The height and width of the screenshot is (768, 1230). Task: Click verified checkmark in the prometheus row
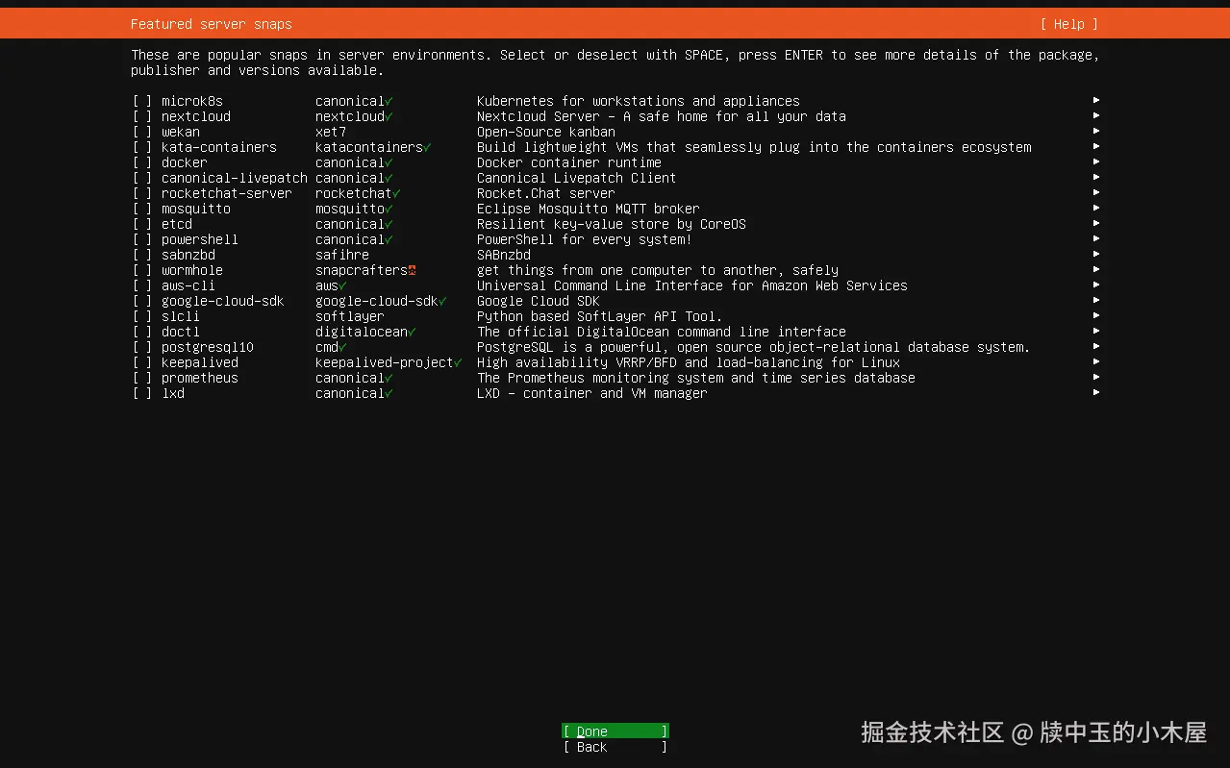[x=389, y=378]
